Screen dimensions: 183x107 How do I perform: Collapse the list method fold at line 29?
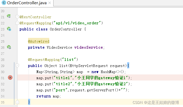(17, 66)
